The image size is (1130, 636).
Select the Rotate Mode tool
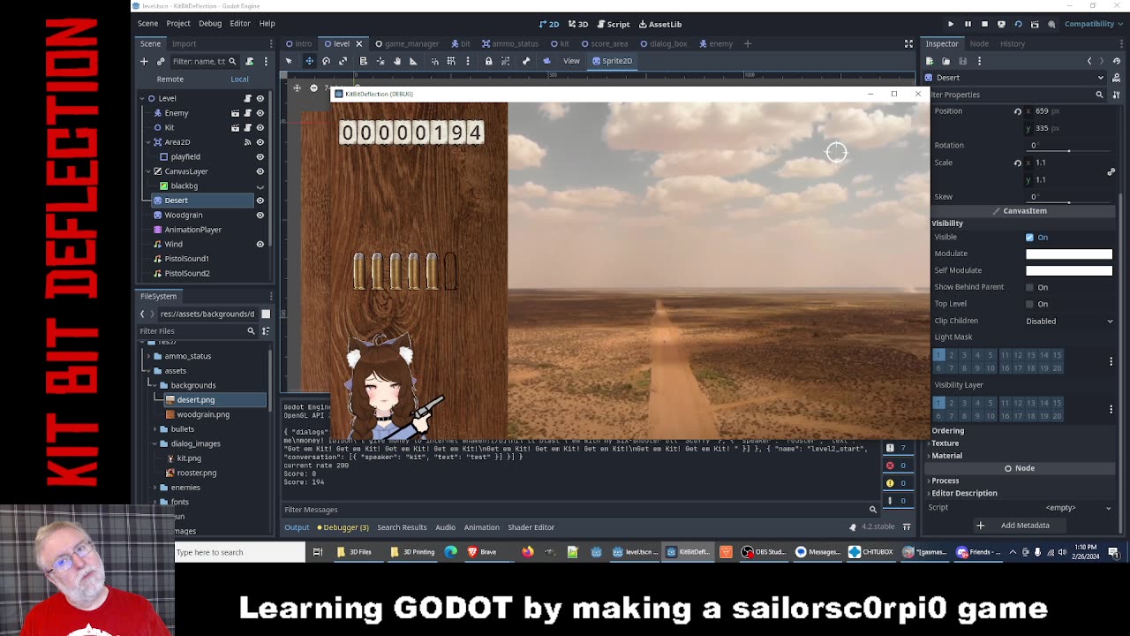(x=326, y=61)
